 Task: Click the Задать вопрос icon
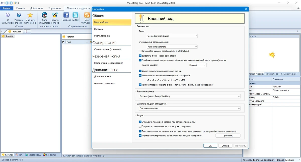pyautogui.click(x=55, y=15)
